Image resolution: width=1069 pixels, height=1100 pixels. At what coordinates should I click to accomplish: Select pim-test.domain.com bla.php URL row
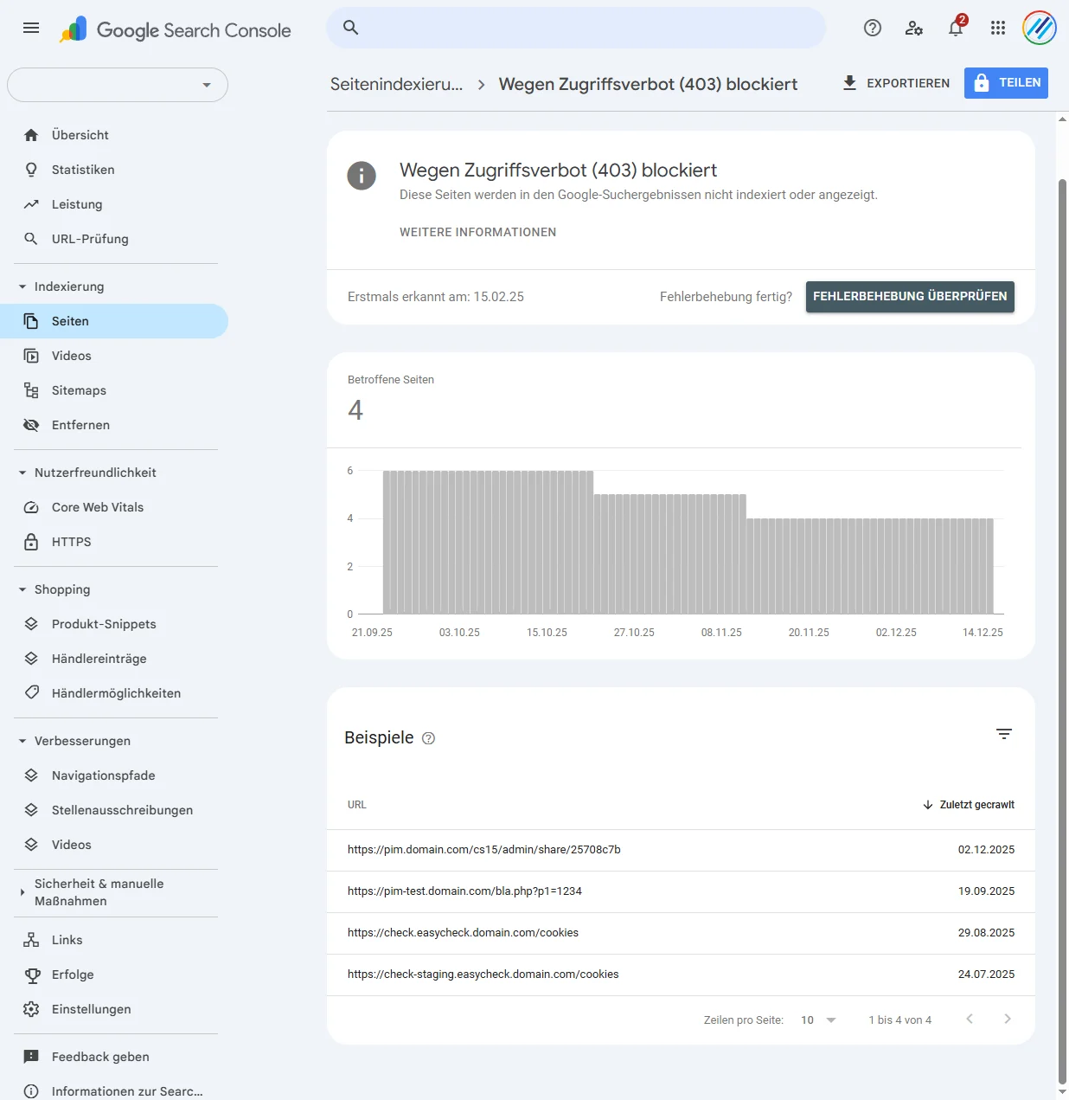(681, 891)
